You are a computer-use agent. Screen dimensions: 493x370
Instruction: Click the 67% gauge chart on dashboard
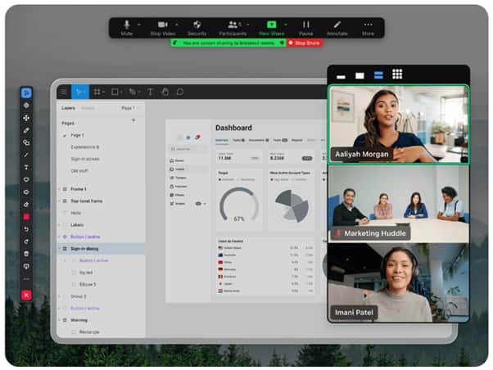(x=239, y=205)
